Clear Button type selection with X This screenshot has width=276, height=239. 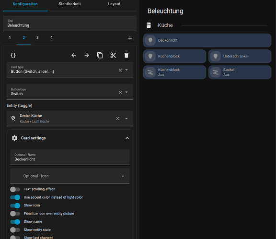click(x=120, y=92)
